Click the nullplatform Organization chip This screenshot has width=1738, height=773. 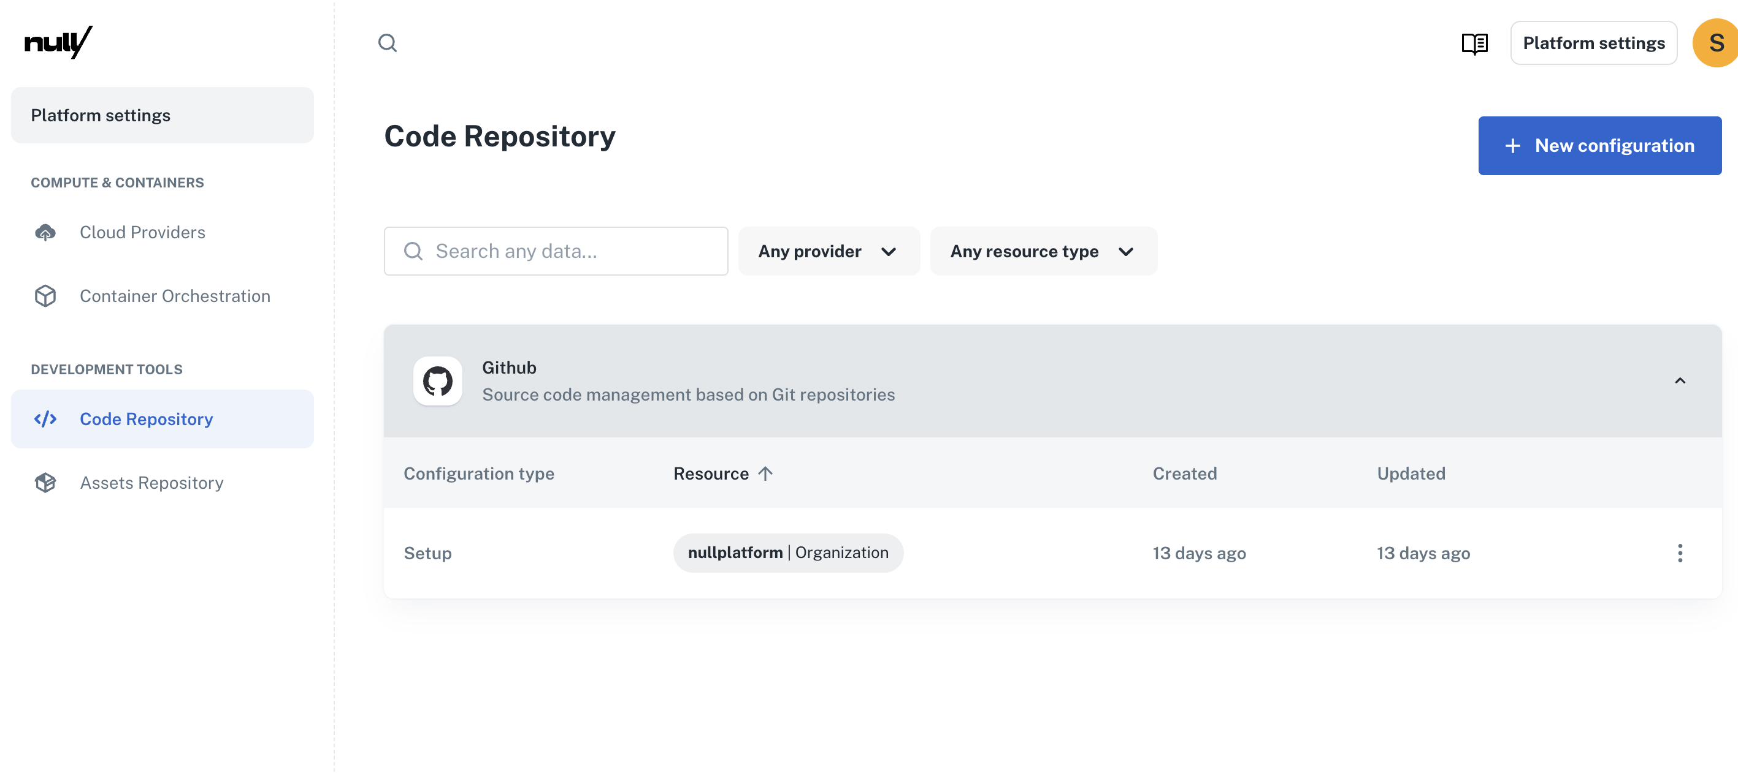pyautogui.click(x=788, y=553)
